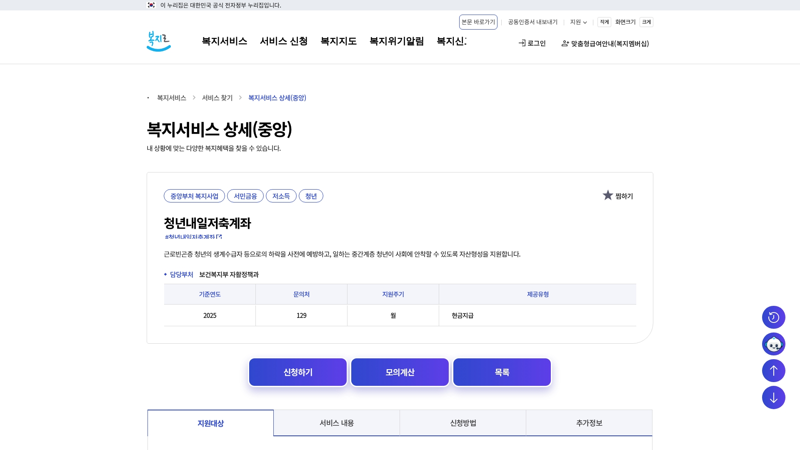Open the 복지위기알림 menu

pyautogui.click(x=396, y=41)
